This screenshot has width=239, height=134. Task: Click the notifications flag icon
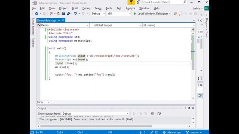pyautogui.click(x=131, y=2)
